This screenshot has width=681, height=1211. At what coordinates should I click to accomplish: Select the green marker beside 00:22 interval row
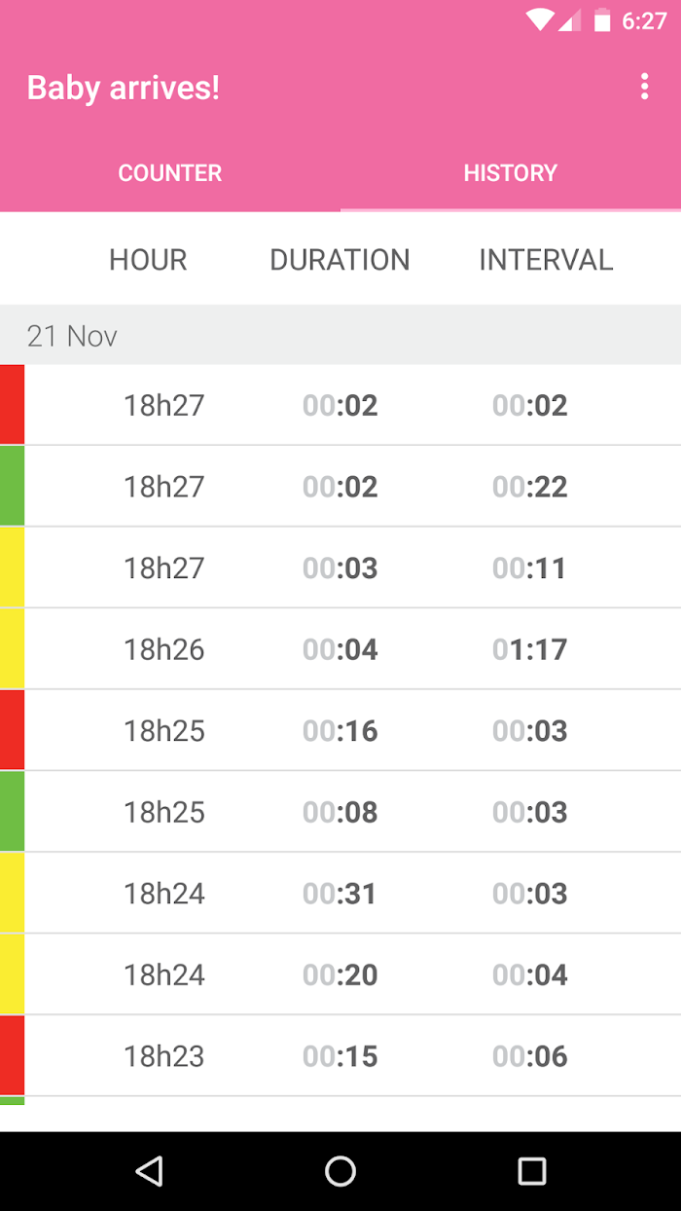pos(12,486)
